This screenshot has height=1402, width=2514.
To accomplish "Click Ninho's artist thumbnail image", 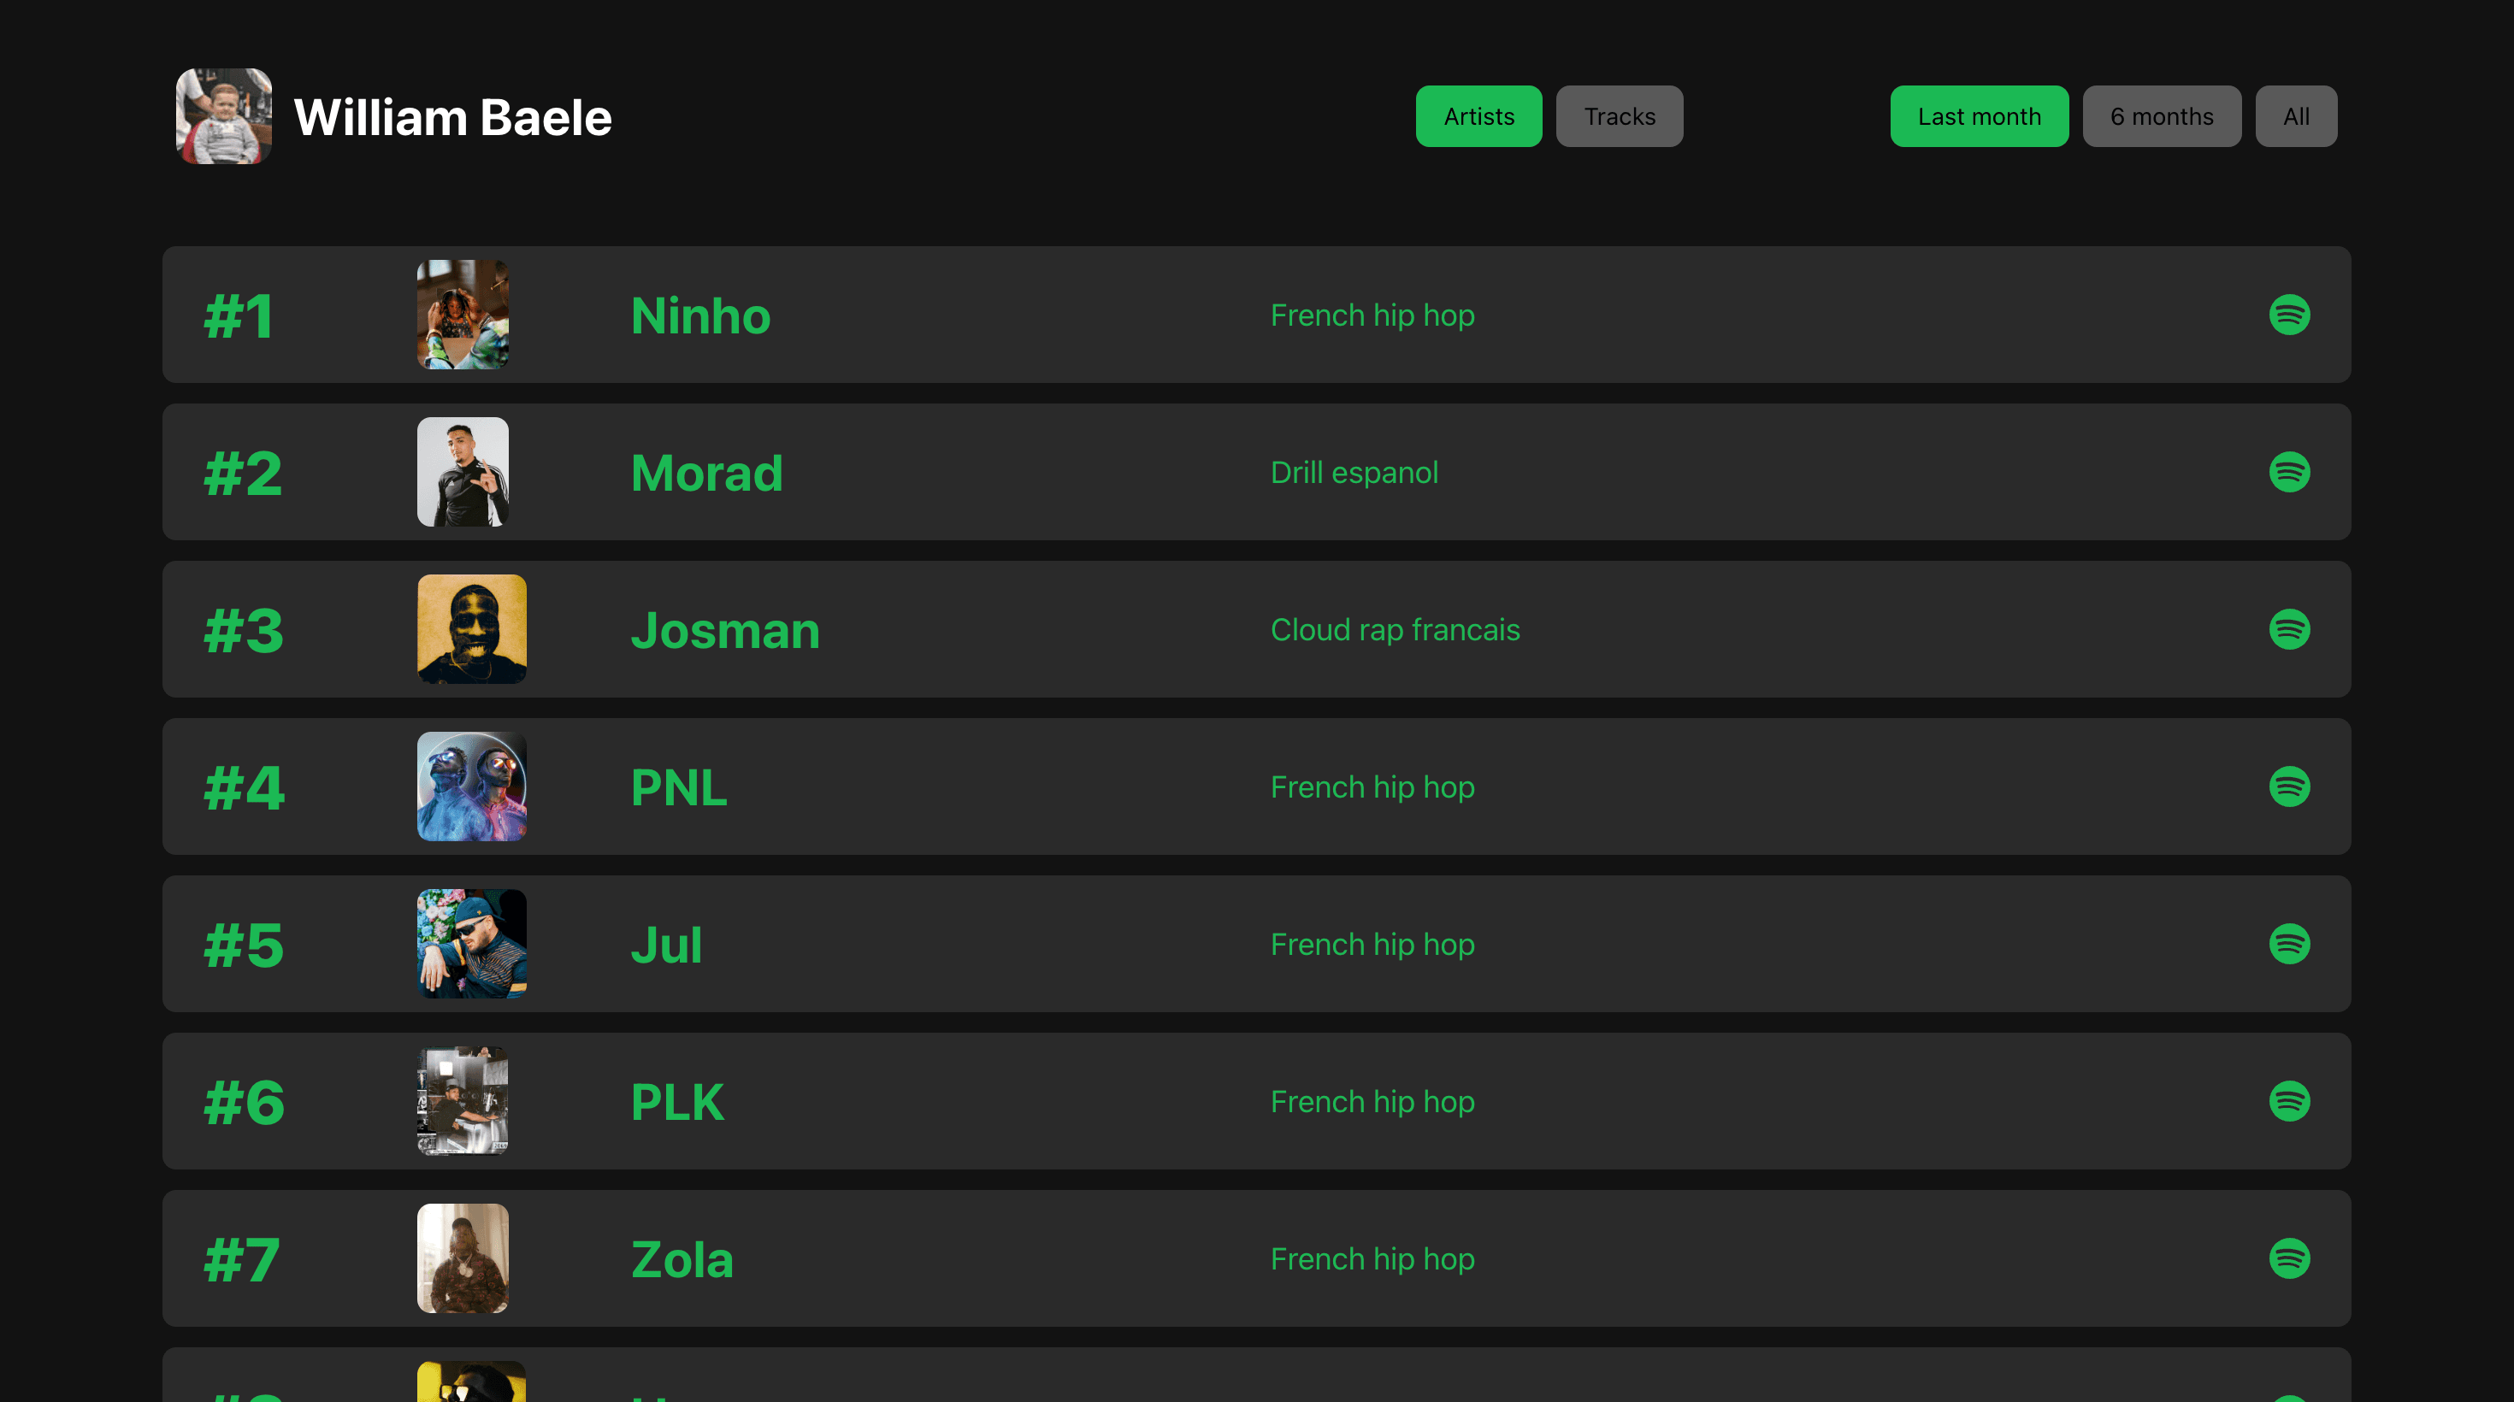I will pyautogui.click(x=463, y=314).
